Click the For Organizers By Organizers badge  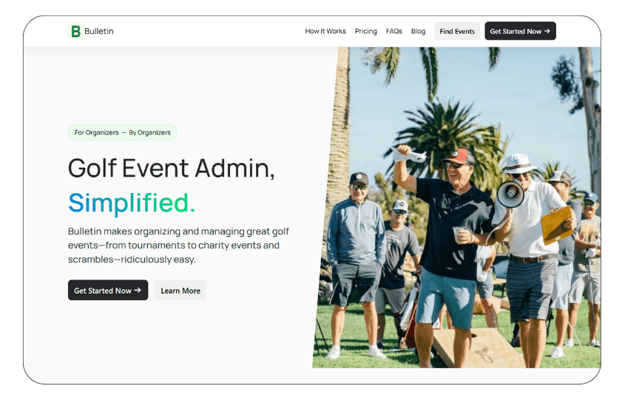point(123,132)
